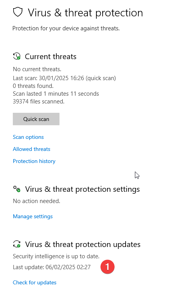The image size is (187, 296).
Task: Click the Current threats heading
Action: coord(51,56)
